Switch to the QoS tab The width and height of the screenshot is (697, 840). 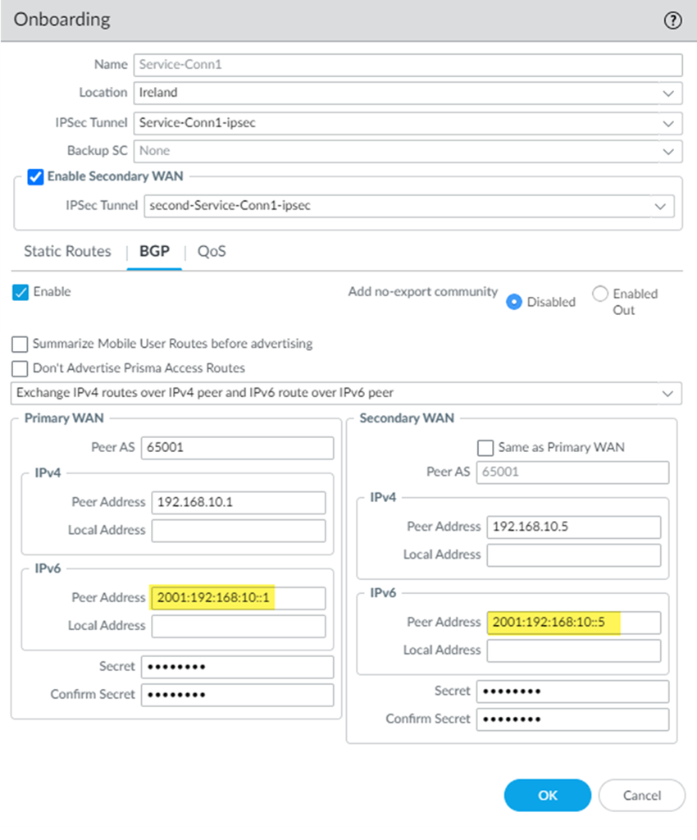pyautogui.click(x=212, y=251)
